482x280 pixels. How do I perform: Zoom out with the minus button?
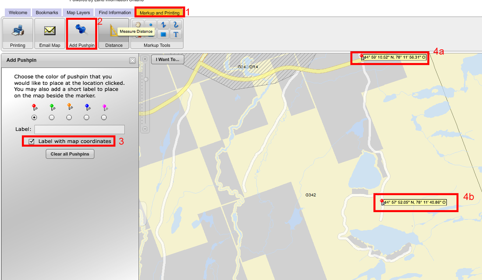(x=145, y=129)
